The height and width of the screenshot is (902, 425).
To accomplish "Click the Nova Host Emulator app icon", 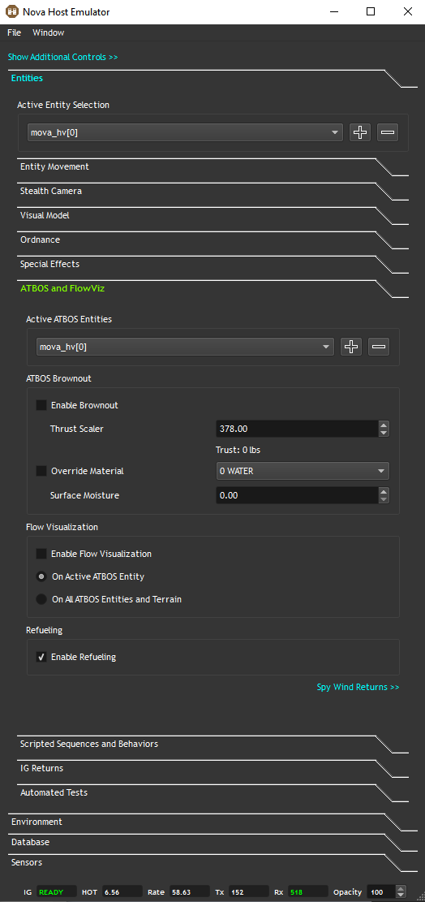I will click(11, 11).
